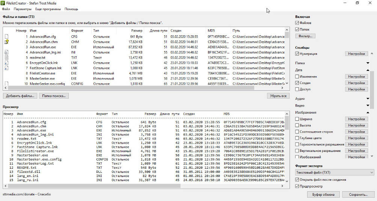Toggle the Предпросмотр checkbox
The height and width of the screenshot is (201, 377).
297,186
